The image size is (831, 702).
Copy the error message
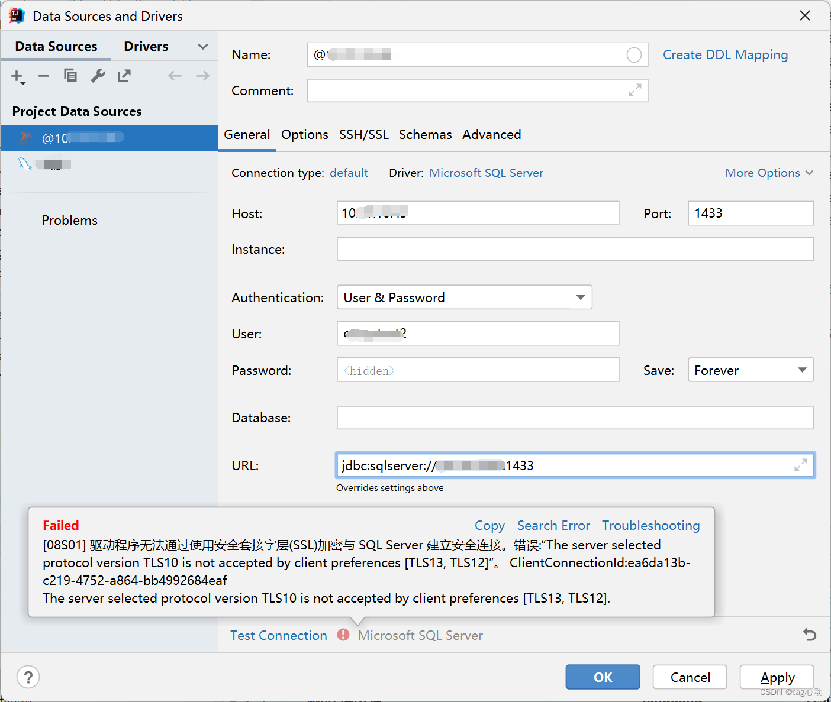click(x=489, y=525)
